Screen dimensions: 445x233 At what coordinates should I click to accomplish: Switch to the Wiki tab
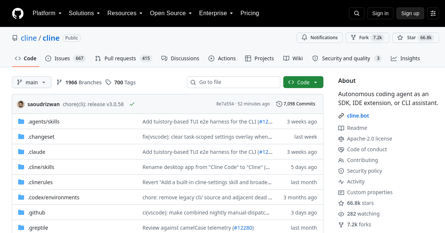pyautogui.click(x=293, y=58)
